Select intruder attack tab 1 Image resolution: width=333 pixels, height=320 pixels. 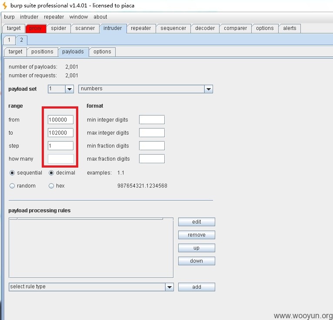pyautogui.click(x=9, y=40)
